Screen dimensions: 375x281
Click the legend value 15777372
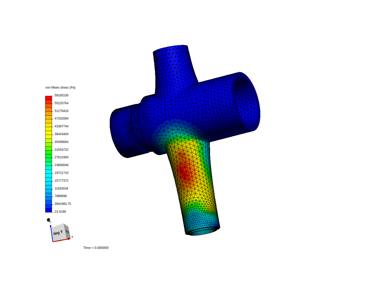(61, 181)
